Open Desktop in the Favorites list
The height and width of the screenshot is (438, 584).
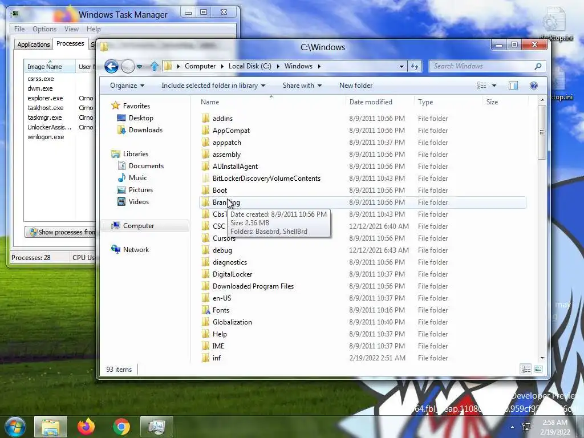141,118
